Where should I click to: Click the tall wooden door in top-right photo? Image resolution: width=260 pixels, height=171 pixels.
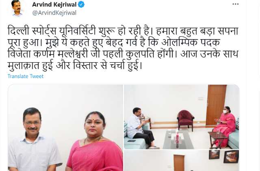pyautogui.click(x=217, y=105)
